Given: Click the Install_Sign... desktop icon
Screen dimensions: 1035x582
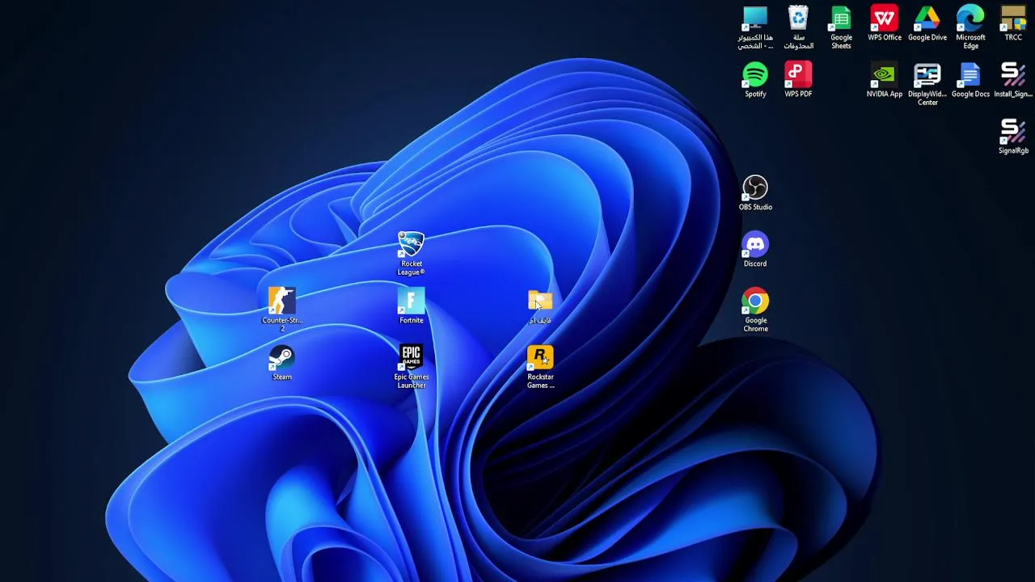Looking at the screenshot, I should click(x=1013, y=79).
